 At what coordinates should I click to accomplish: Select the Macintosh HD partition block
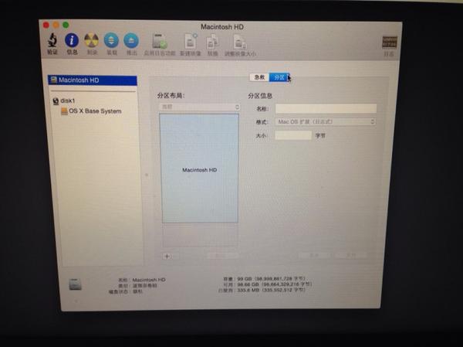coord(200,168)
